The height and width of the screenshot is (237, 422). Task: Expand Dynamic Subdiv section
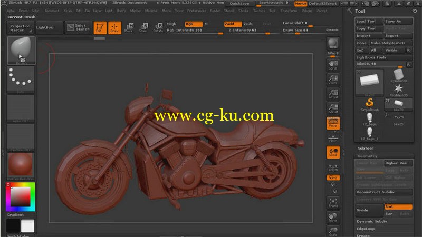[x=372, y=221]
